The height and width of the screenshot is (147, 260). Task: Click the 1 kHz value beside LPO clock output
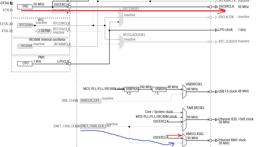pos(242,30)
